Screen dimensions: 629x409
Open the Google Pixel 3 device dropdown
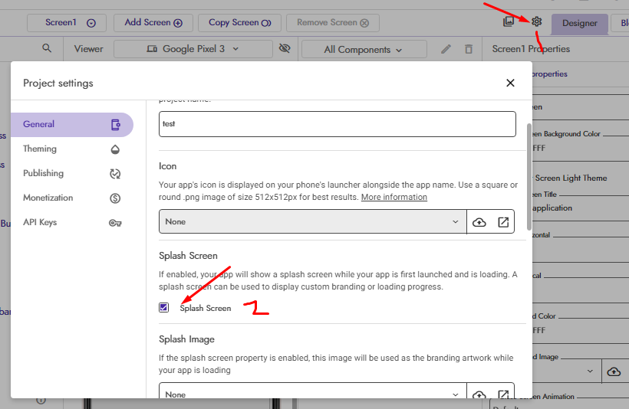[193, 49]
